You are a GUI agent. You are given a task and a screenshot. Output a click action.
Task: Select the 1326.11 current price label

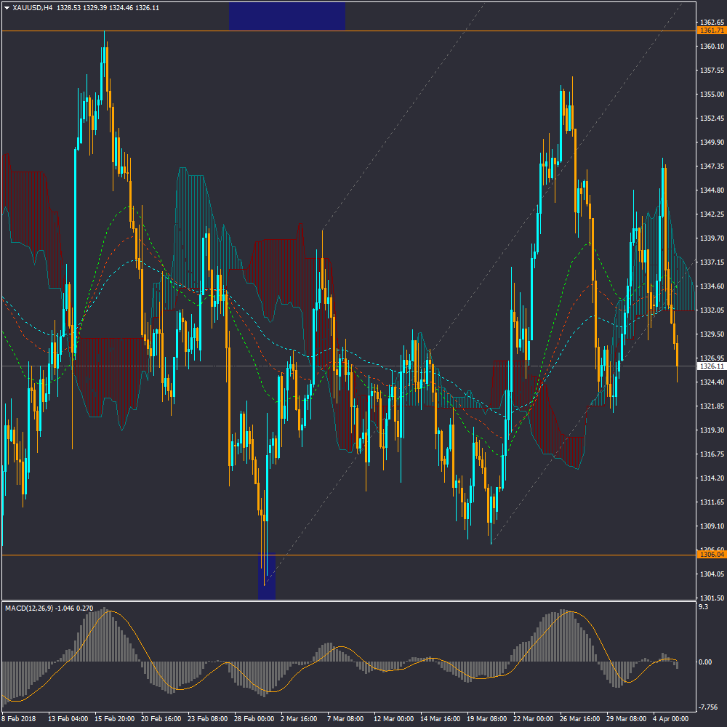pos(710,366)
